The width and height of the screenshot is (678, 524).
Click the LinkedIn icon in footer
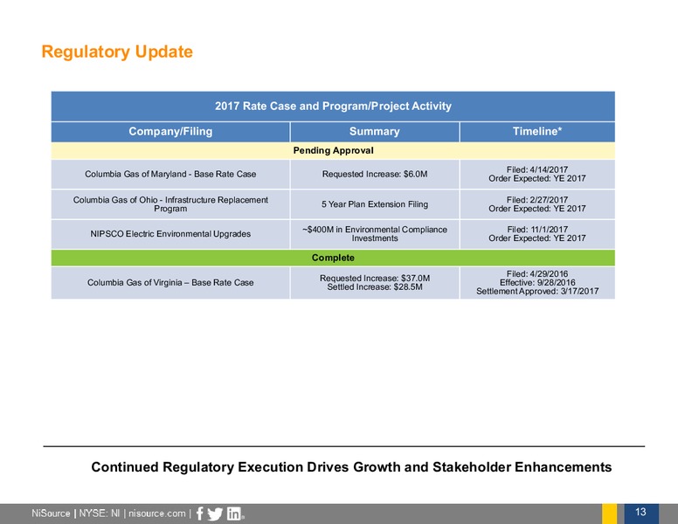pos(234,514)
